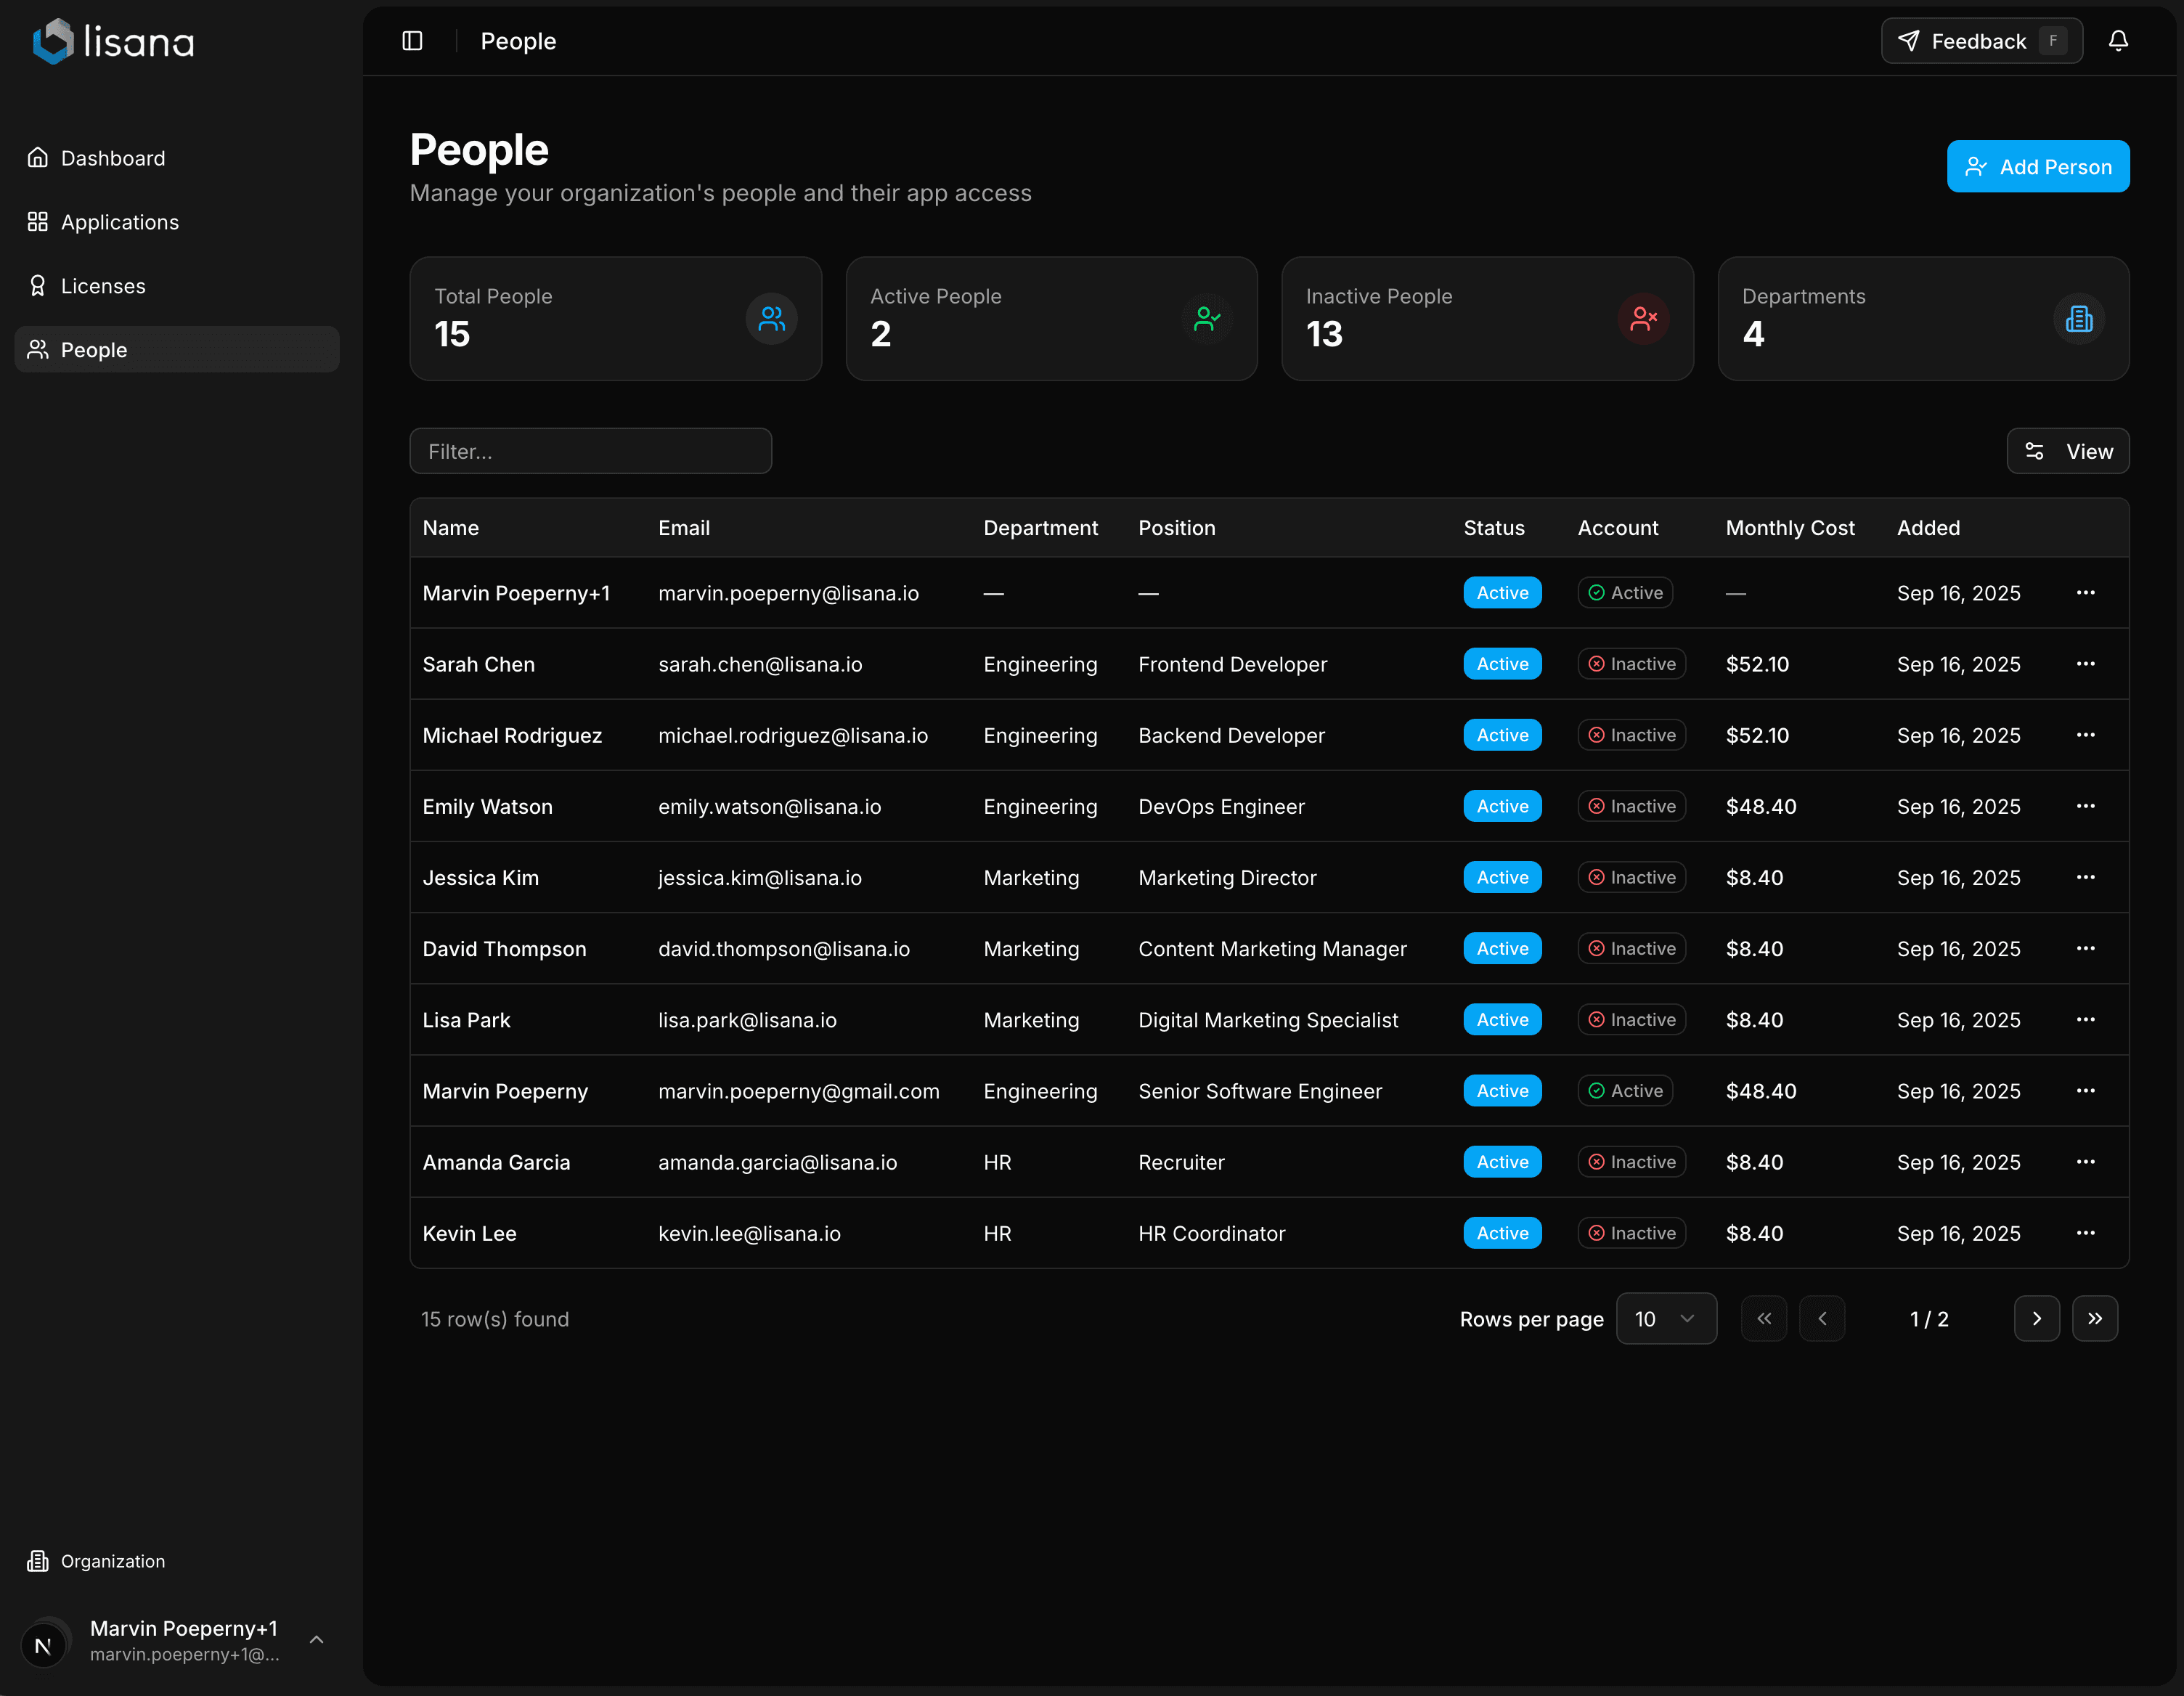Open the Rows per page dropdown
The width and height of the screenshot is (2184, 1696).
pyautogui.click(x=1666, y=1319)
